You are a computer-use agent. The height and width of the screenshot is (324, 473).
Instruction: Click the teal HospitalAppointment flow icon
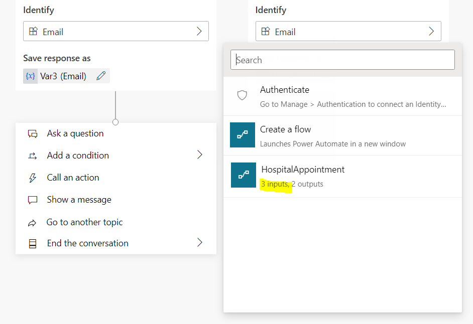tap(244, 175)
